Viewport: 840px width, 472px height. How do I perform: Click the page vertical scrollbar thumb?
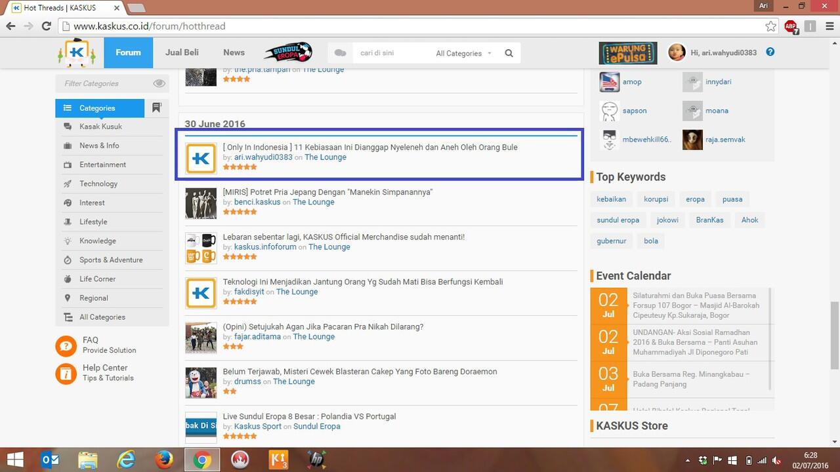834,335
